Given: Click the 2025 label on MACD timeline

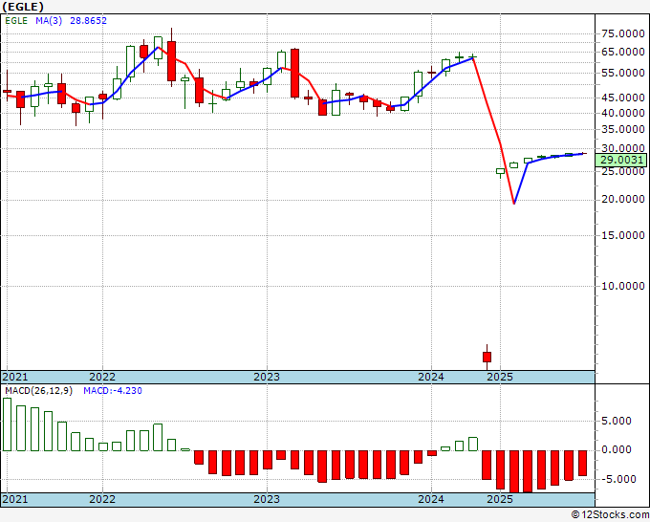Looking at the screenshot, I should pyautogui.click(x=500, y=499).
